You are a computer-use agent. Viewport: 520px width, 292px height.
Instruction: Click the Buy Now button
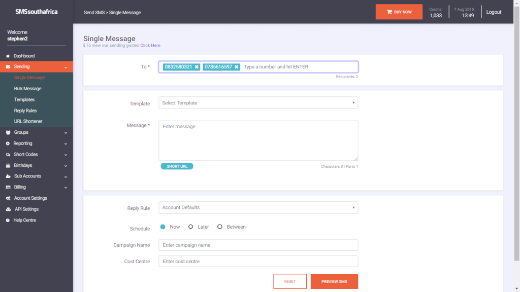[399, 12]
